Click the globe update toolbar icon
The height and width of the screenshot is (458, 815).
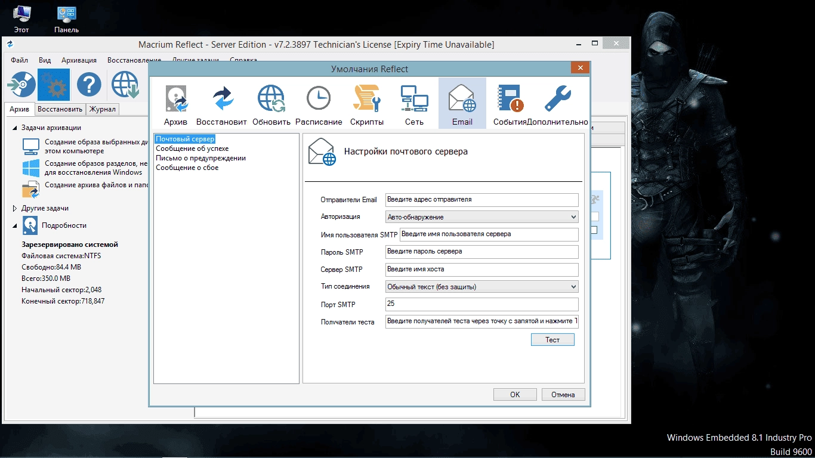coord(125,85)
